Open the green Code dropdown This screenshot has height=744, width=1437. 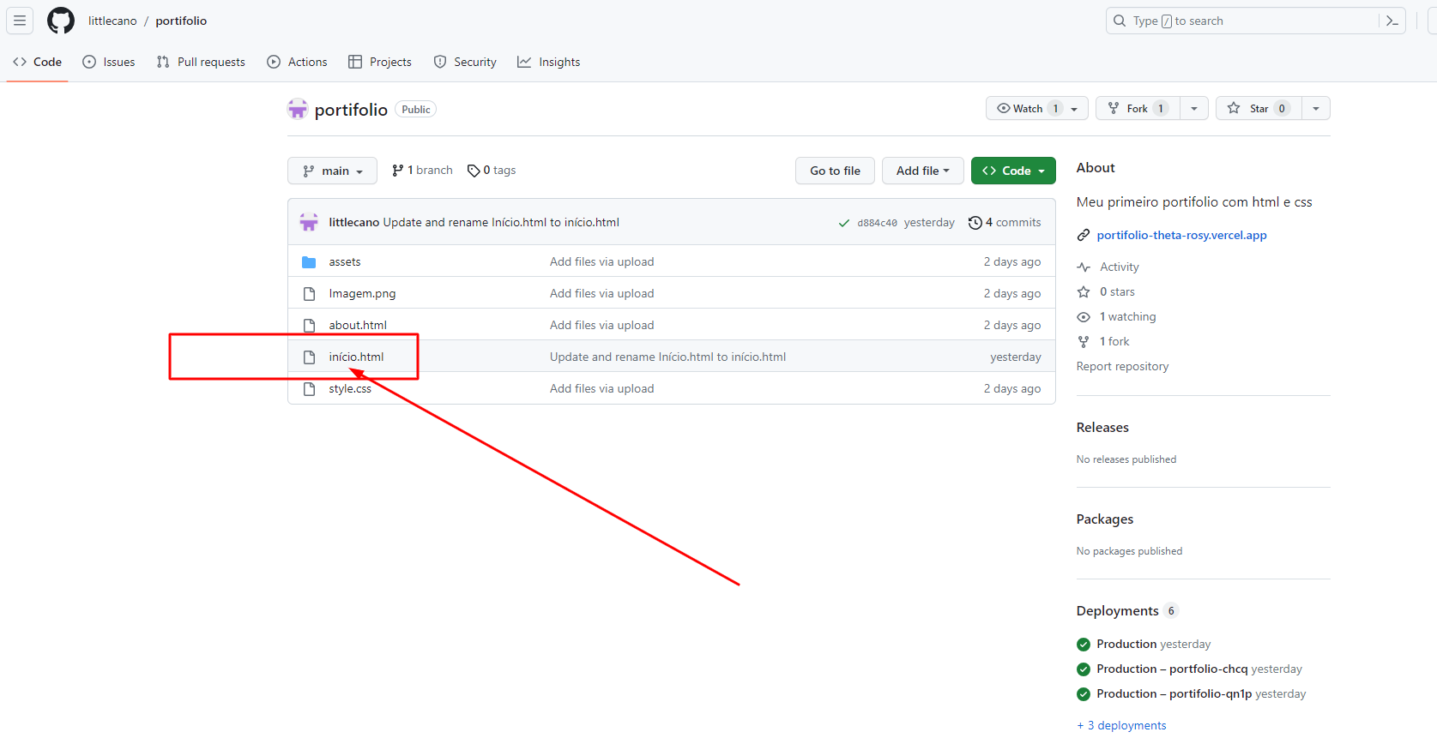click(1013, 171)
